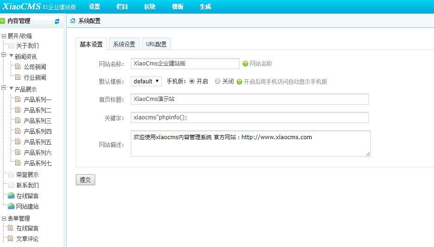Click the page icon for 产品系列七

[18, 163]
